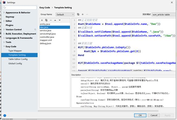Click the search magnifier icon

[x=4, y=8]
